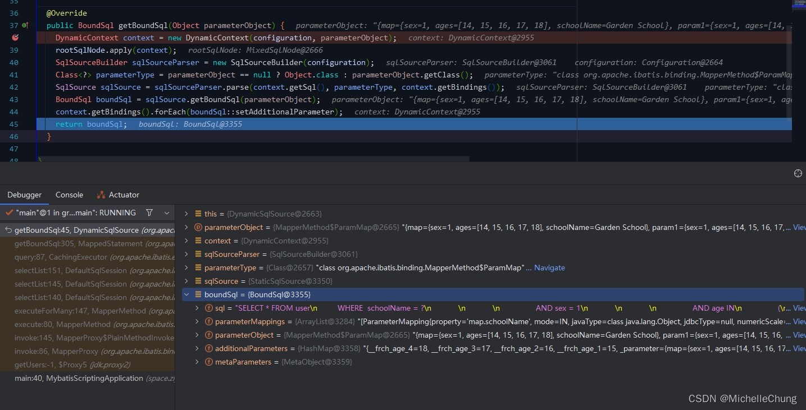Click the variable icon next to sqlSource

pos(198,281)
